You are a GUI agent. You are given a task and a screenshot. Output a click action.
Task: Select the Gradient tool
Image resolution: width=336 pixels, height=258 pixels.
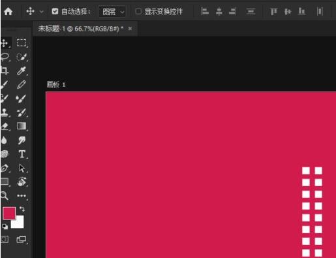[x=22, y=126]
